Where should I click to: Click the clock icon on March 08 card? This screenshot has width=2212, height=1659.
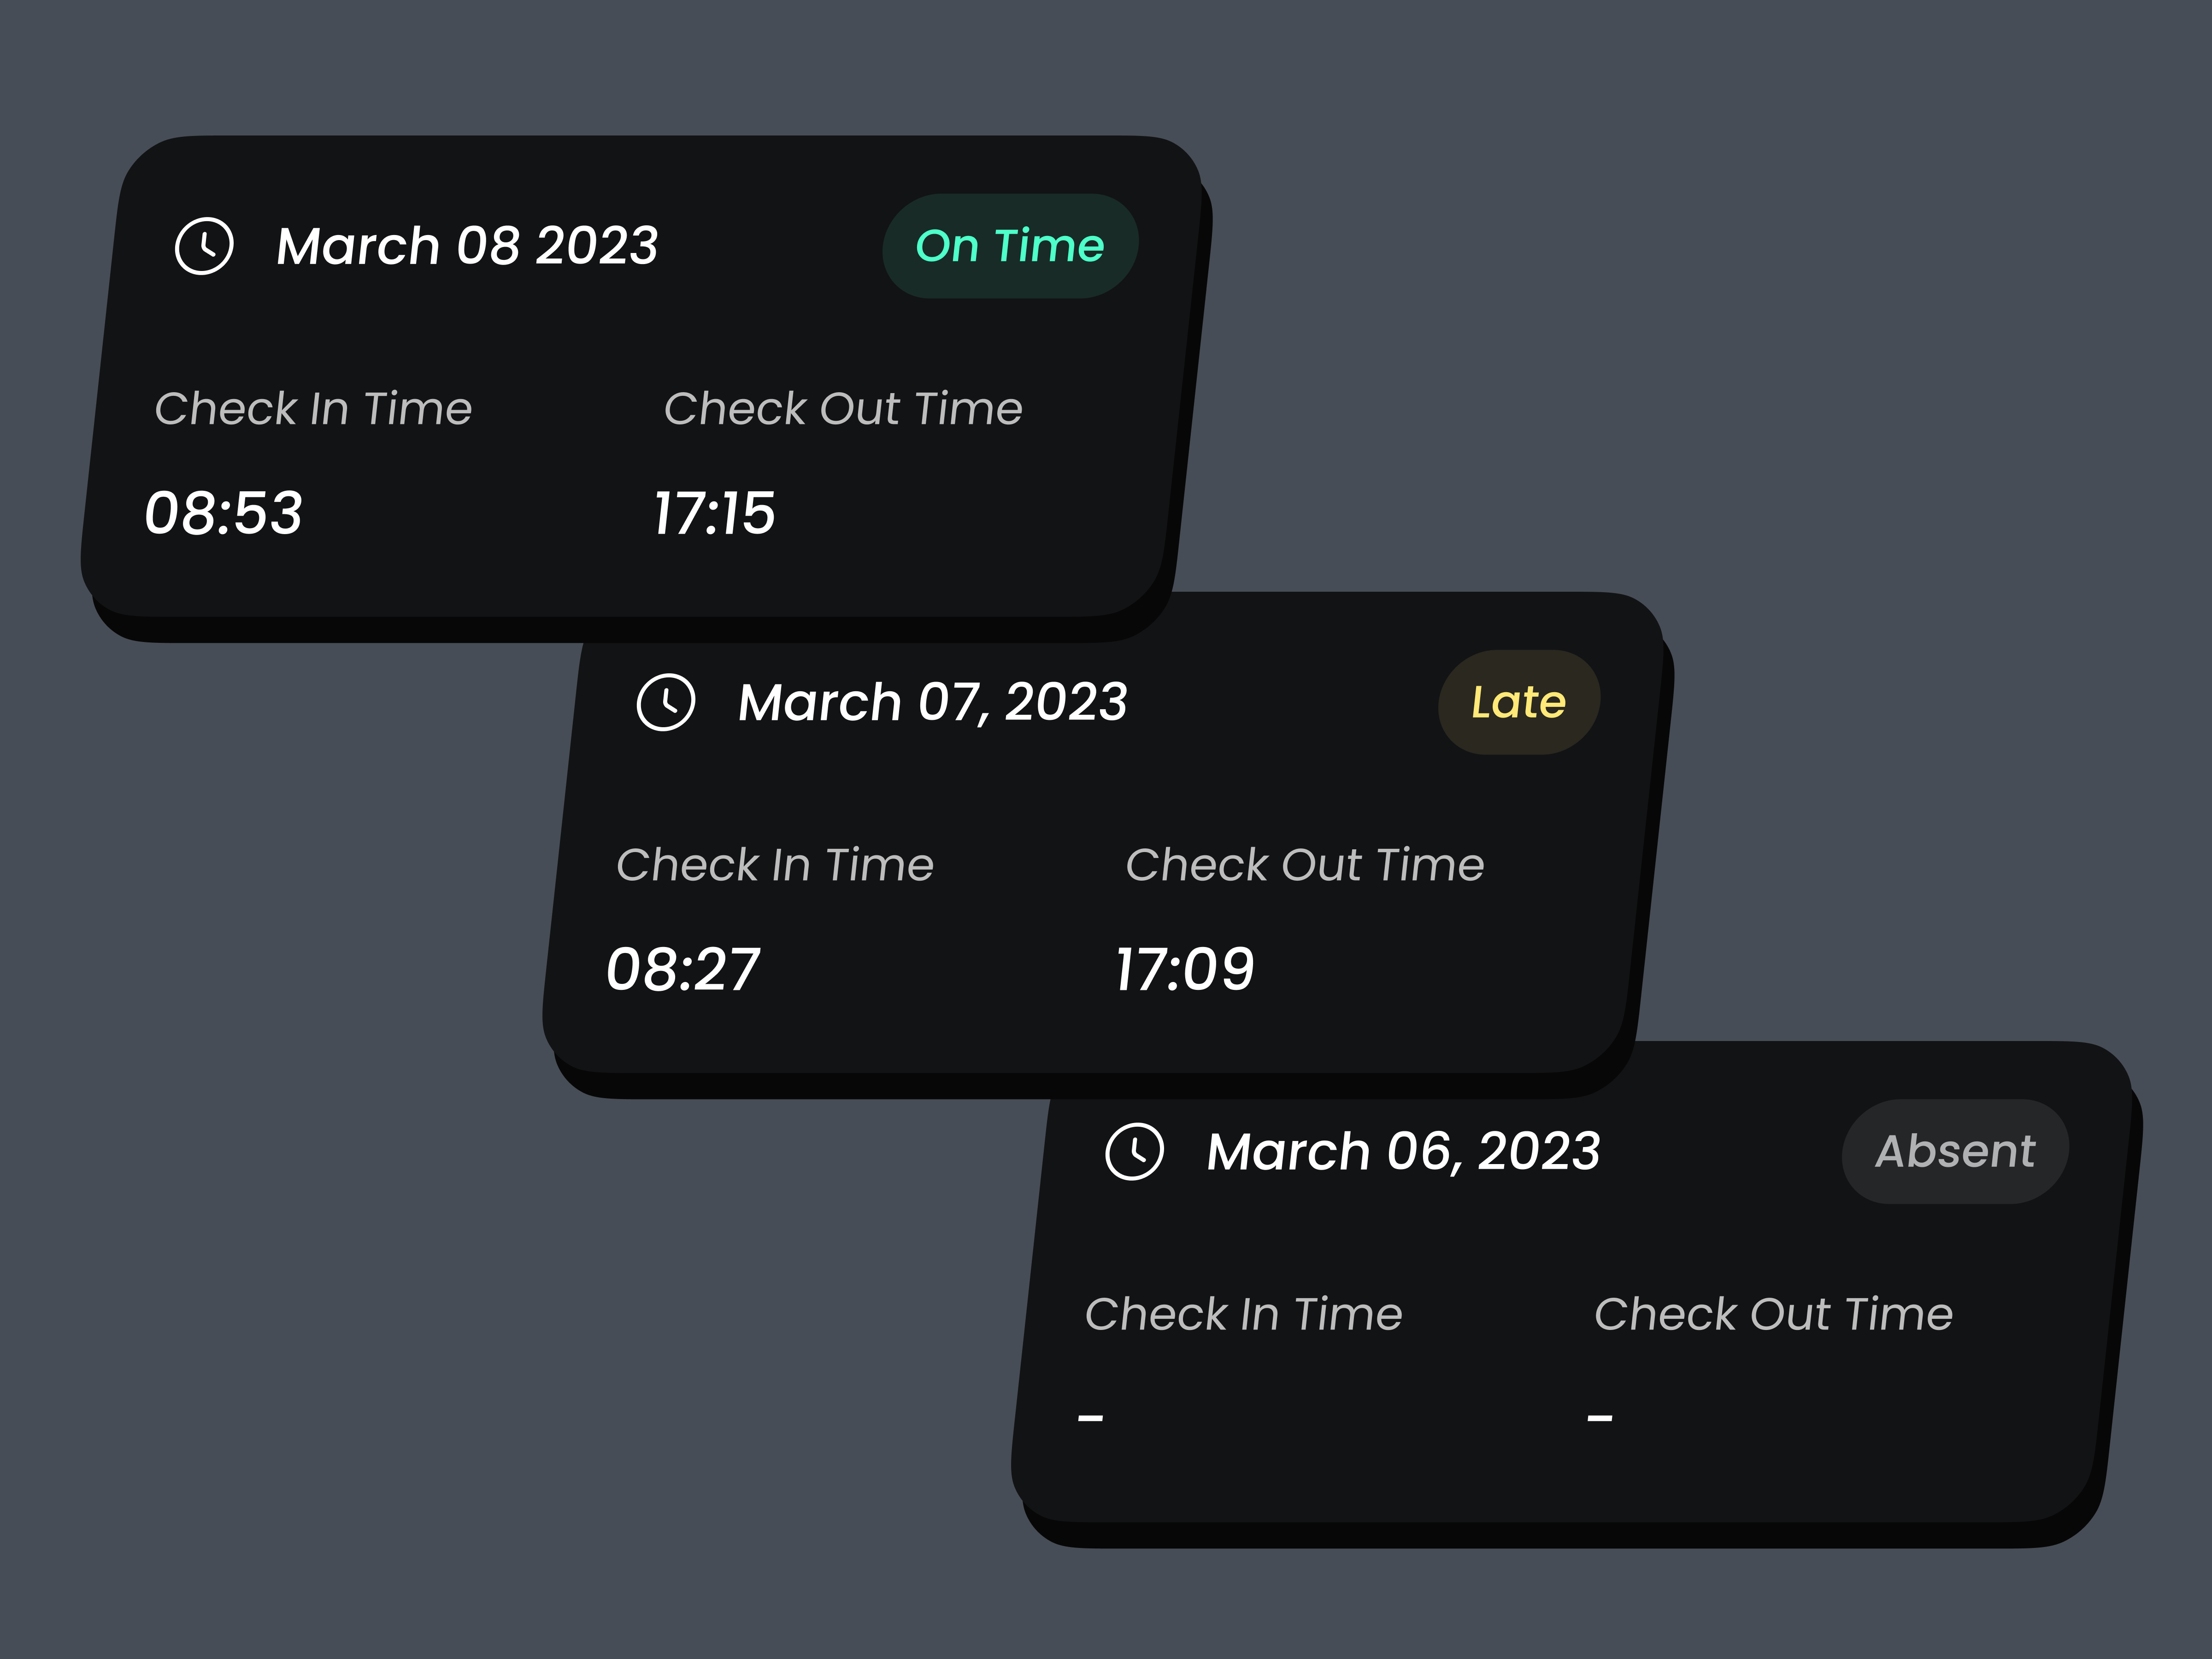click(205, 246)
